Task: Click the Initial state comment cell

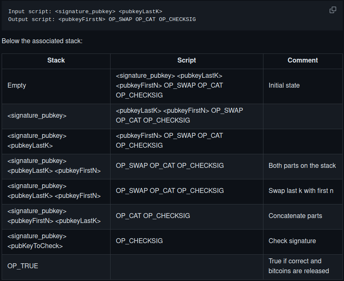Action: [302, 86]
